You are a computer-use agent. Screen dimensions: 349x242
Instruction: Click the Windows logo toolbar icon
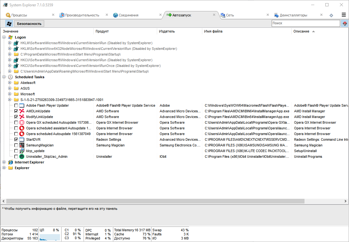click(9, 23)
